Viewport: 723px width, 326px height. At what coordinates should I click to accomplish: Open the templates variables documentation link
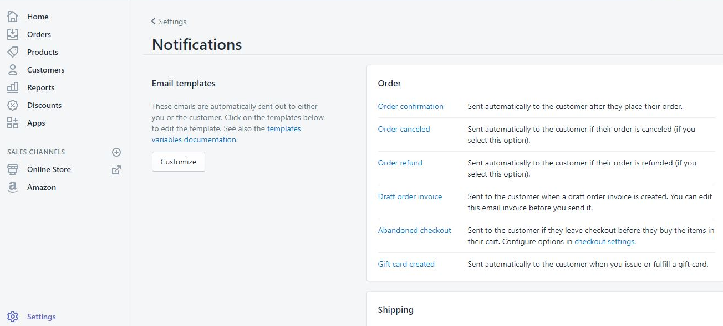(x=226, y=134)
